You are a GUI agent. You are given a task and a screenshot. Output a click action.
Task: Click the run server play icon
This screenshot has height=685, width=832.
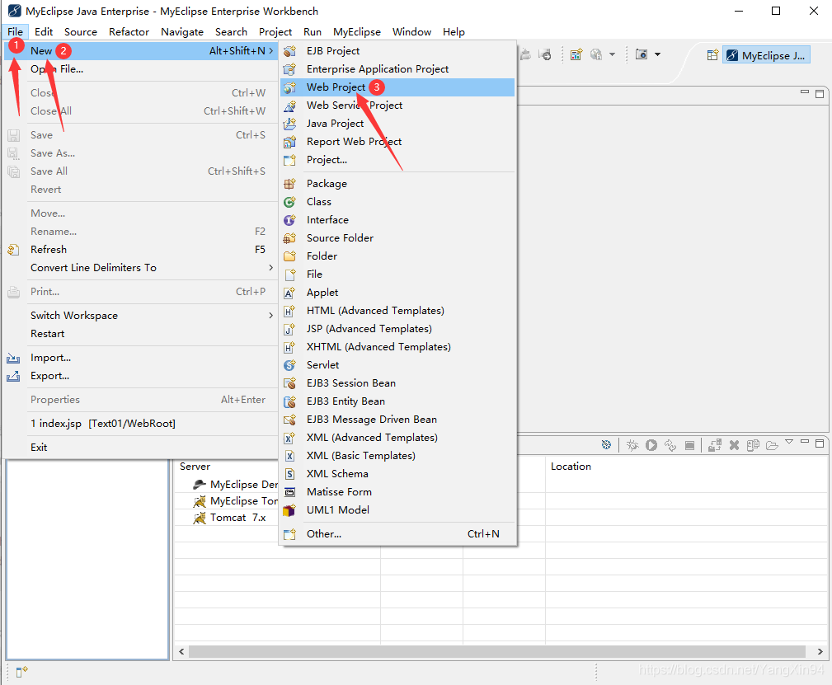651,445
